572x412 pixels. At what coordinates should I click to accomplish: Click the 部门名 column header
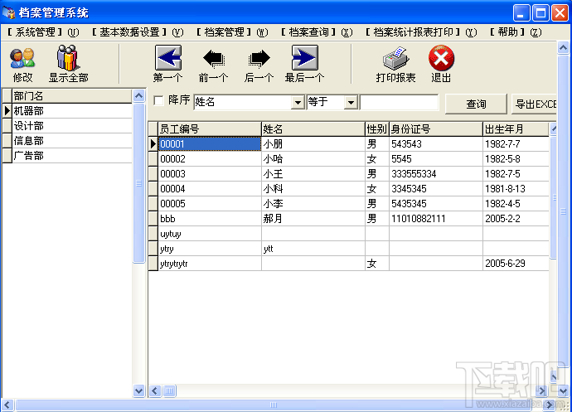click(72, 96)
